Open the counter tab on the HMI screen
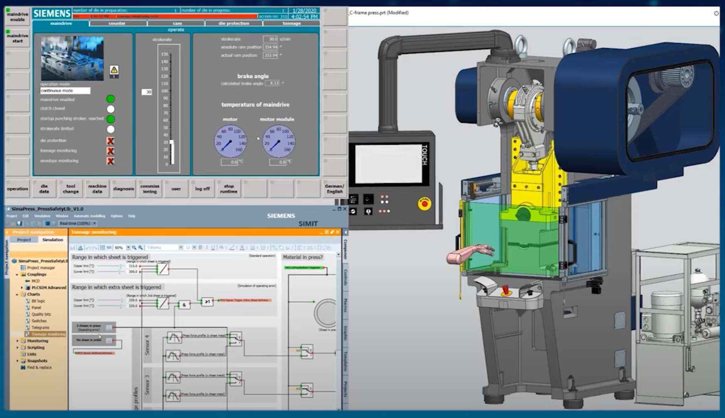This screenshot has width=725, height=418. 118,24
